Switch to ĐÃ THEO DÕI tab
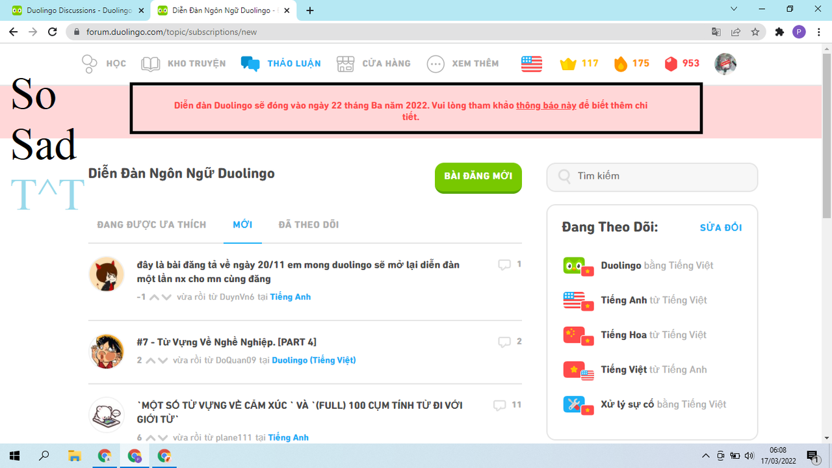The width and height of the screenshot is (832, 468). [x=309, y=225]
